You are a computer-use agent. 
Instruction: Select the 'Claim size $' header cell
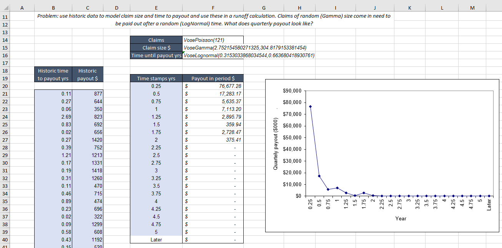pos(156,47)
